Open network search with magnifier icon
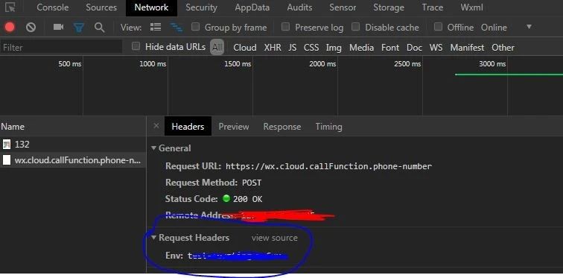This screenshot has width=563, height=278. coord(99,28)
